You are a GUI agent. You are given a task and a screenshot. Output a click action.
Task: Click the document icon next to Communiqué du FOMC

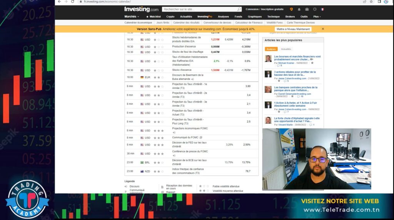tap(201, 138)
